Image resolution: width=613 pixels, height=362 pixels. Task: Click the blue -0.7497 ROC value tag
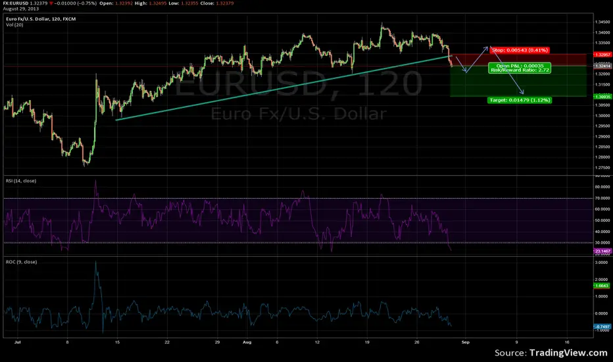602,326
